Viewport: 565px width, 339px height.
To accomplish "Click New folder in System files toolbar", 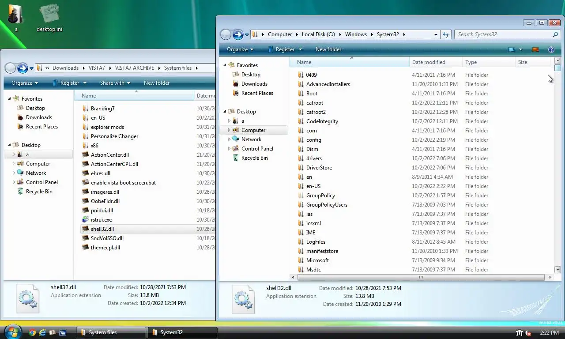I will 157,83.
